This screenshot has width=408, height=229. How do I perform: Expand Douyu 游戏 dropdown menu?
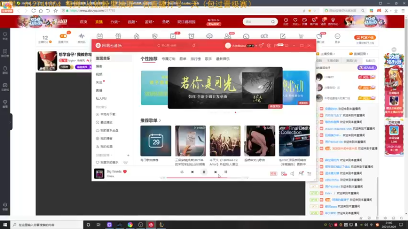click(x=149, y=22)
